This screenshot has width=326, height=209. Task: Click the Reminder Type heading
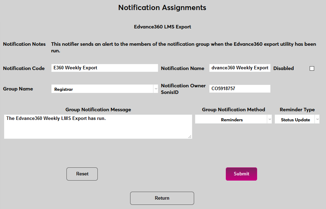297,110
